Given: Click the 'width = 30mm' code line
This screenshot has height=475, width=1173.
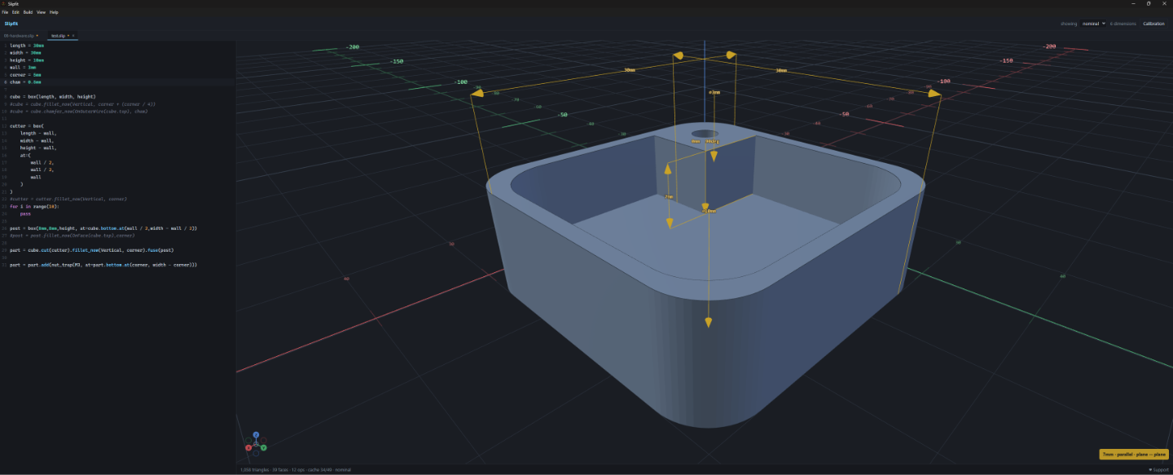Looking at the screenshot, I should 25,53.
